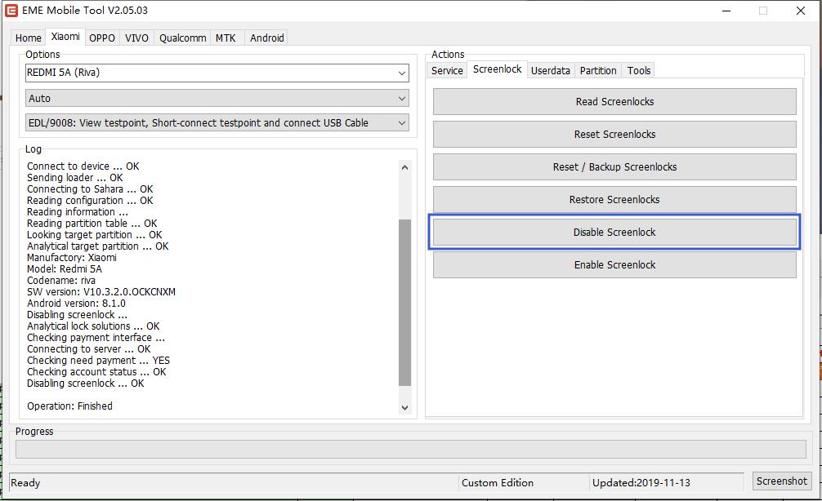Click Reset Screenlocks button
Image resolution: width=822 pixels, height=501 pixels.
tap(614, 135)
